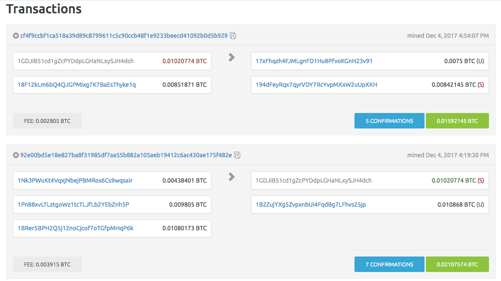Click mined Dec 4, 2017 4:54:07 PM timestamp
The width and height of the screenshot is (501, 281).
point(448,36)
